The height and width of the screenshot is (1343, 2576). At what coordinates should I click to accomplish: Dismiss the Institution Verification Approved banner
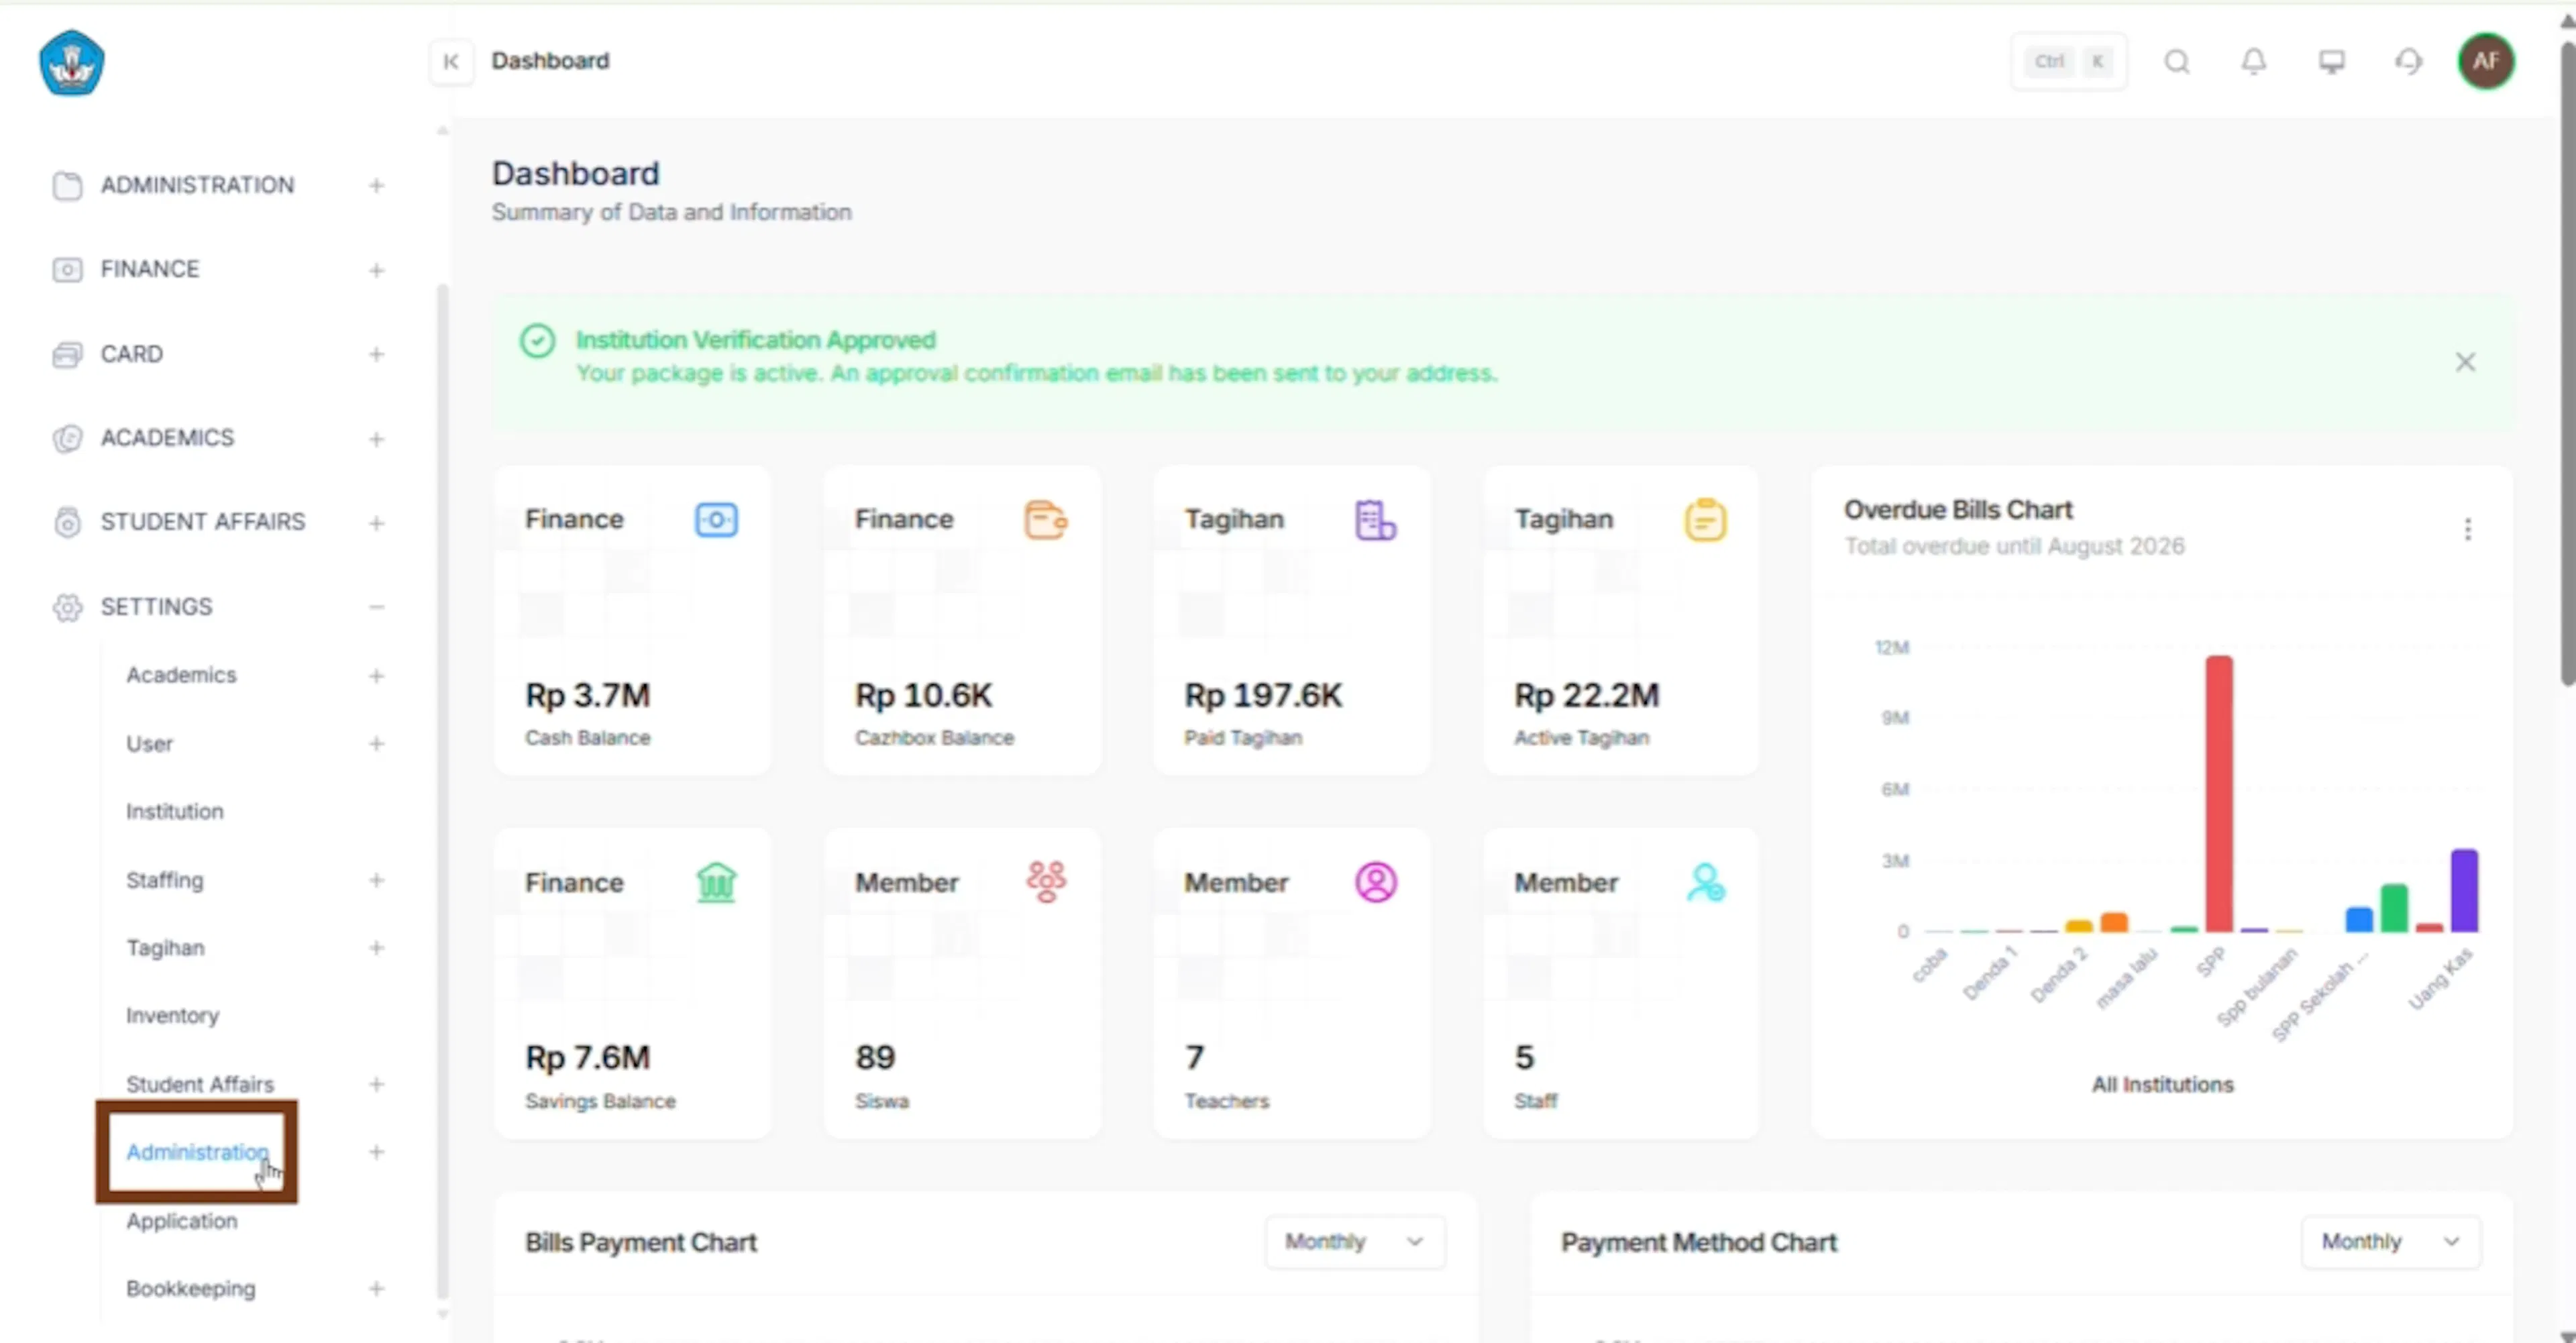tap(2465, 362)
